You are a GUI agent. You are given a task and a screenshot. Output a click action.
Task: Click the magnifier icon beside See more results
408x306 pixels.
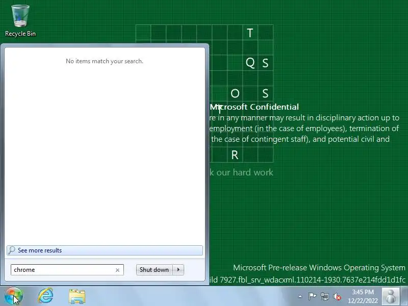(x=11, y=250)
